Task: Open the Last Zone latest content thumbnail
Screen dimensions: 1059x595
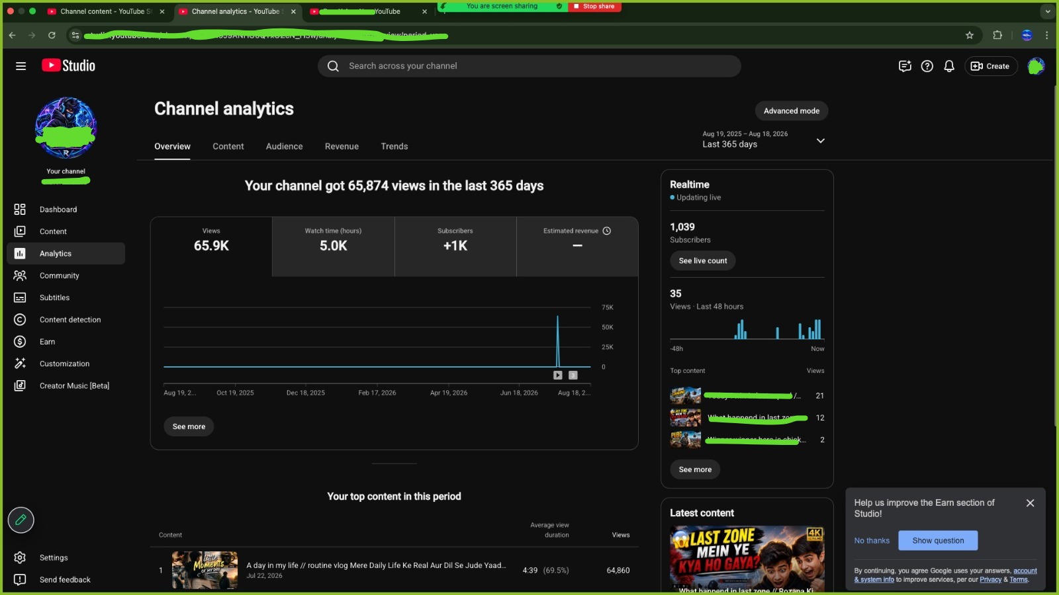Action: [747, 559]
